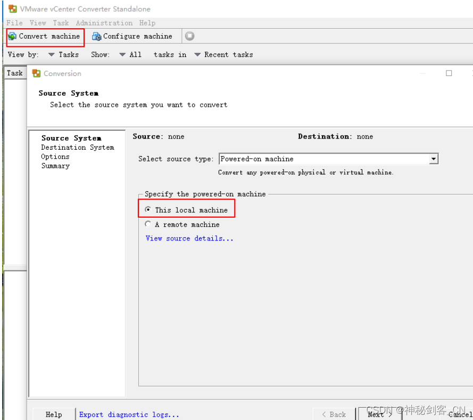The width and height of the screenshot is (473, 420).
Task: Select the This local machine radio button
Action: point(148,209)
